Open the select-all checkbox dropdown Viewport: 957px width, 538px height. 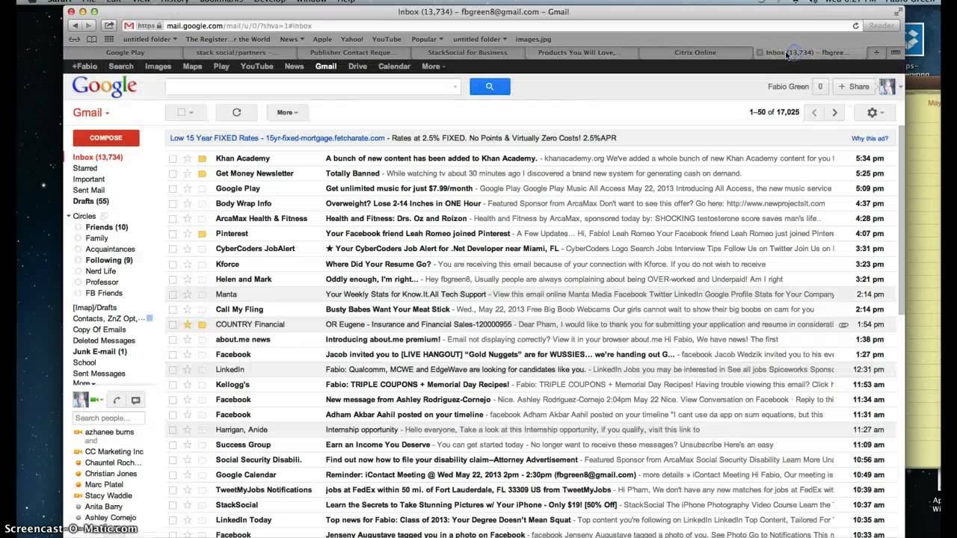point(185,112)
